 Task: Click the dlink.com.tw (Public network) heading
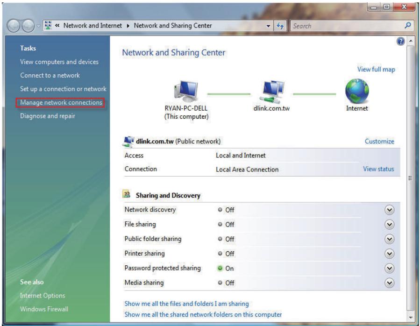click(178, 142)
